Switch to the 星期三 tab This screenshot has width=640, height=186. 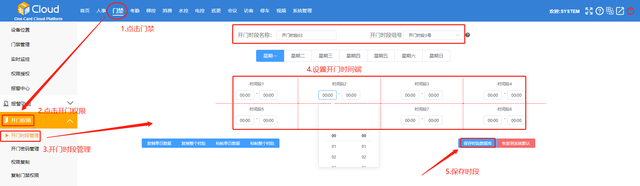pos(325,56)
